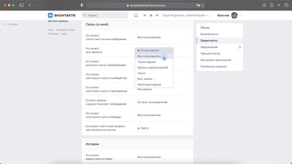Click the Ярослав username

[223, 15]
